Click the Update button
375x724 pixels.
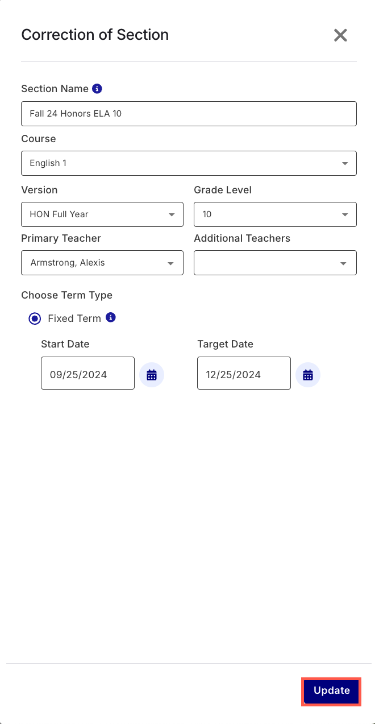(331, 690)
